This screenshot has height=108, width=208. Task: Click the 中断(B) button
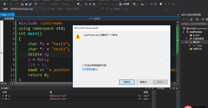127,82
